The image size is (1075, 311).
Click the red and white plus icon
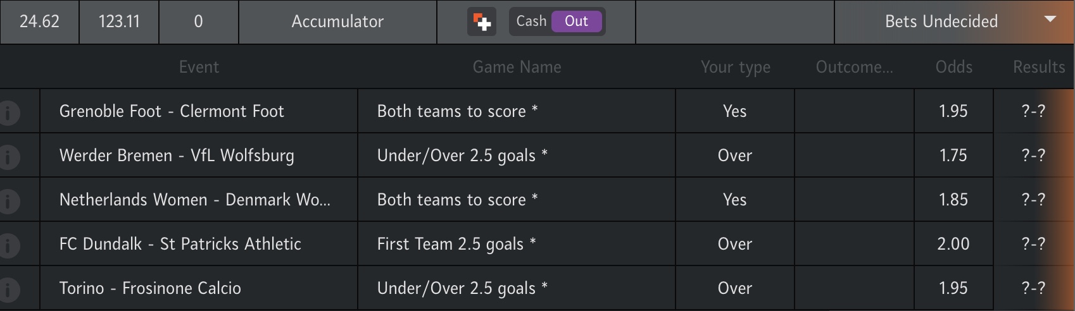(x=482, y=21)
